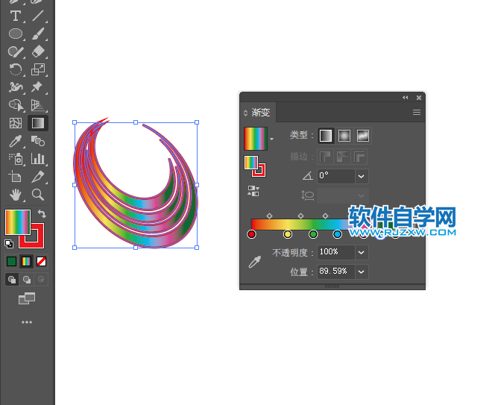Select the yellow gradient stop

(288, 234)
